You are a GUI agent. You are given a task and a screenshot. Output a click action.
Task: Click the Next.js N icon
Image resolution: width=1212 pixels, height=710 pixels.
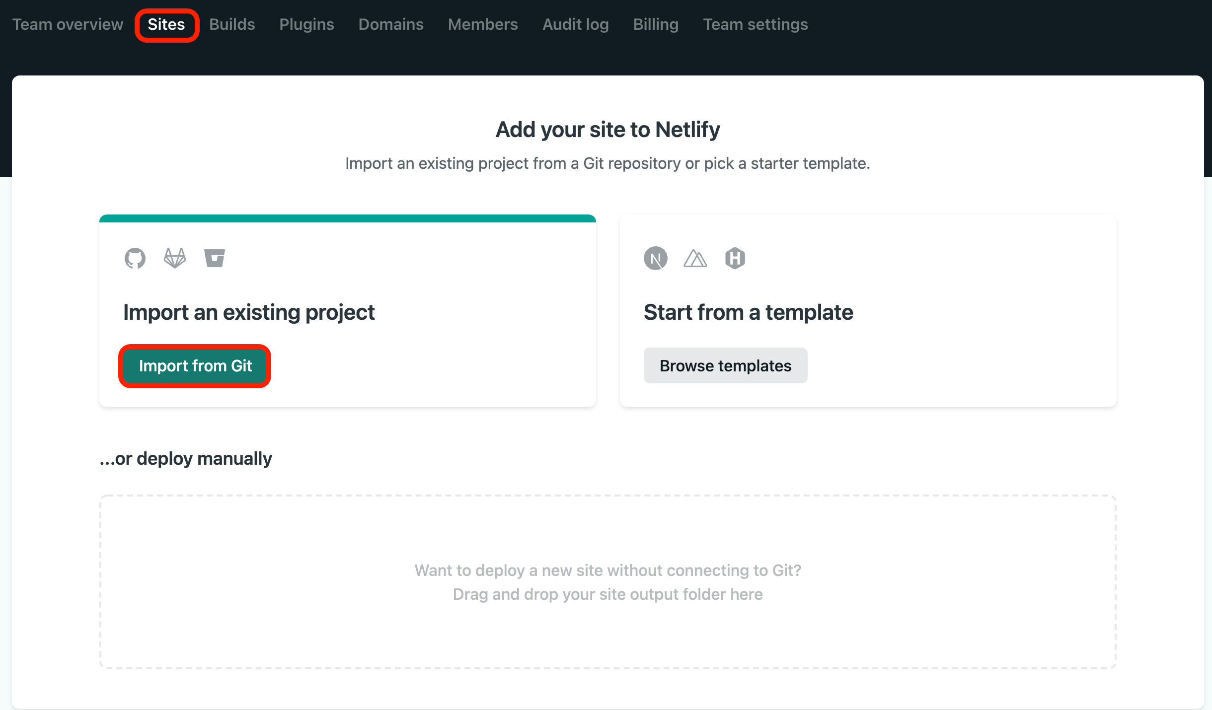pyautogui.click(x=656, y=258)
